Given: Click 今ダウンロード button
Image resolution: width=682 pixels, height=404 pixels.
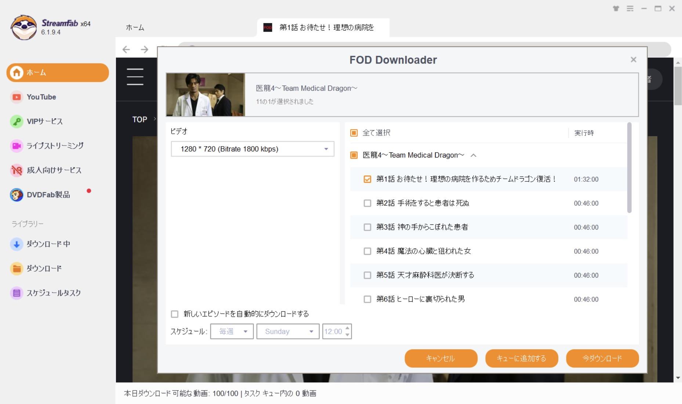Looking at the screenshot, I should 602,358.
